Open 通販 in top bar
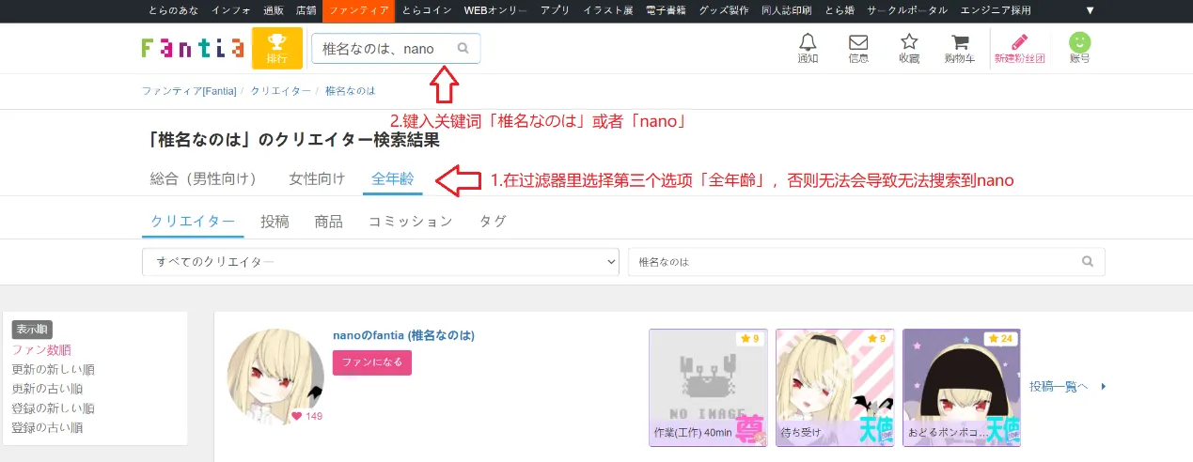This screenshot has height=462, width=1193. (274, 10)
